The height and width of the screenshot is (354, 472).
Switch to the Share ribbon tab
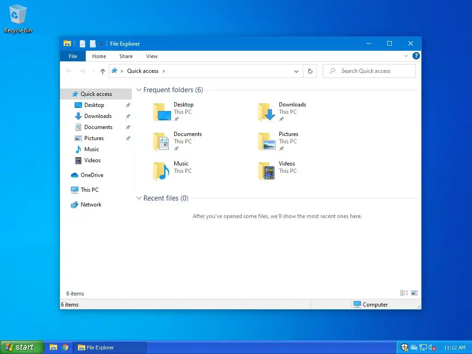click(126, 56)
